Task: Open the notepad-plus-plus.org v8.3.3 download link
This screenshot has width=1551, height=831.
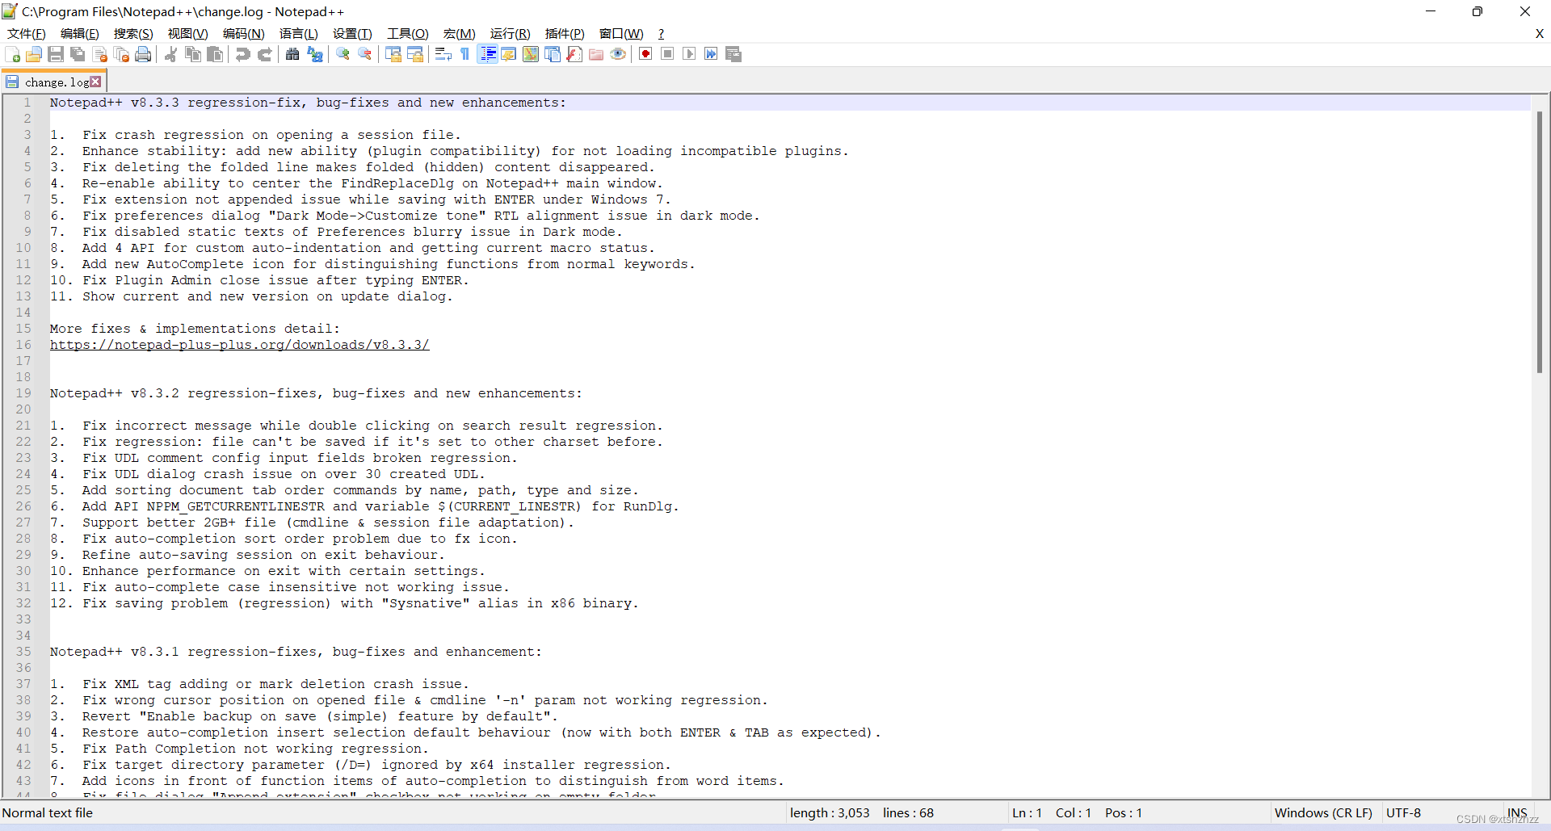Action: [239, 345]
